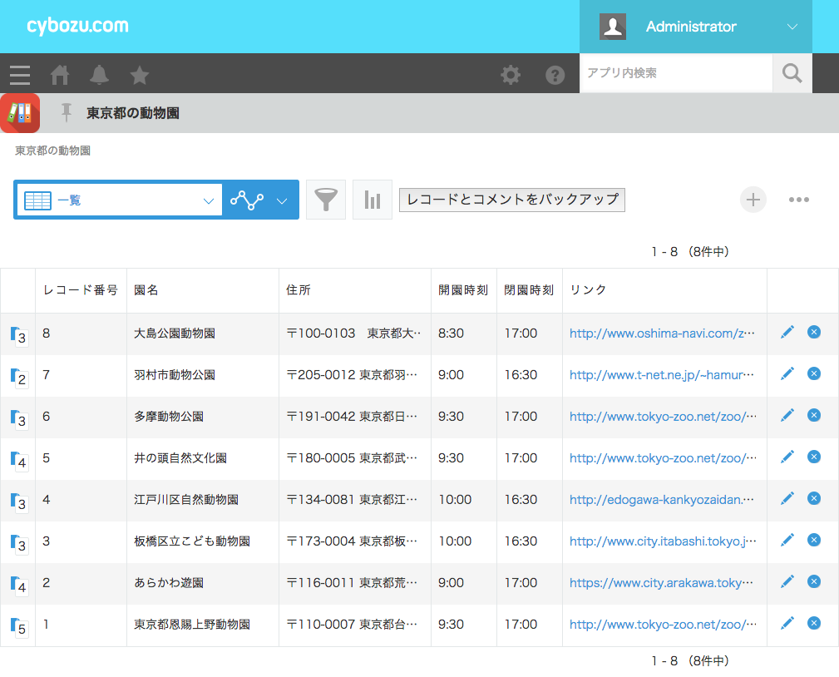Edit record 板橋区立こども動物園 with pencil
This screenshot has width=839, height=677.
(787, 540)
